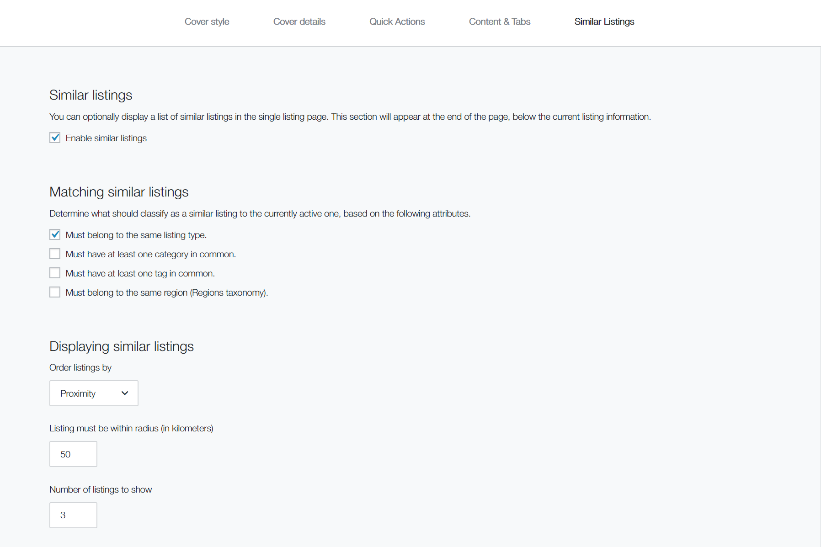This screenshot has height=547, width=821.
Task: Select the Similar Listings tab
Action: [x=604, y=21]
